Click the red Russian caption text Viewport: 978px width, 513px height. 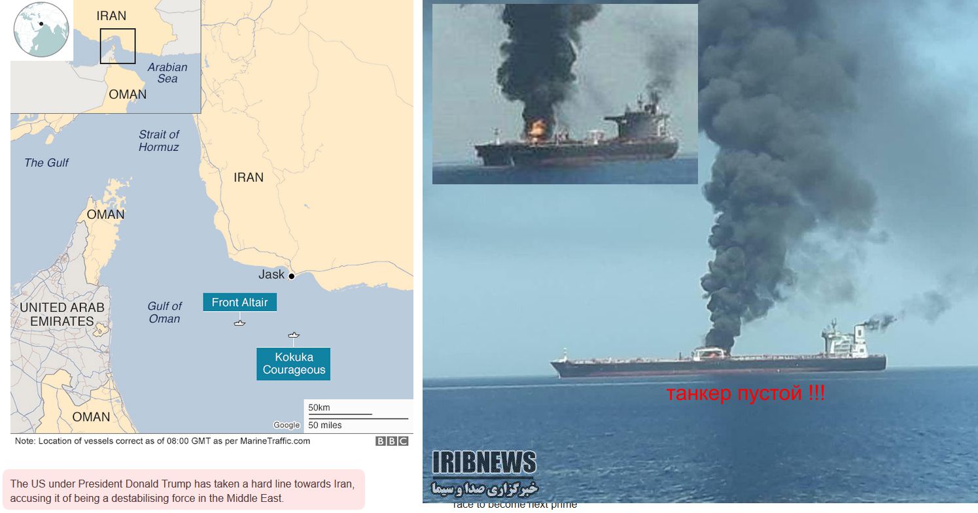[x=745, y=393]
